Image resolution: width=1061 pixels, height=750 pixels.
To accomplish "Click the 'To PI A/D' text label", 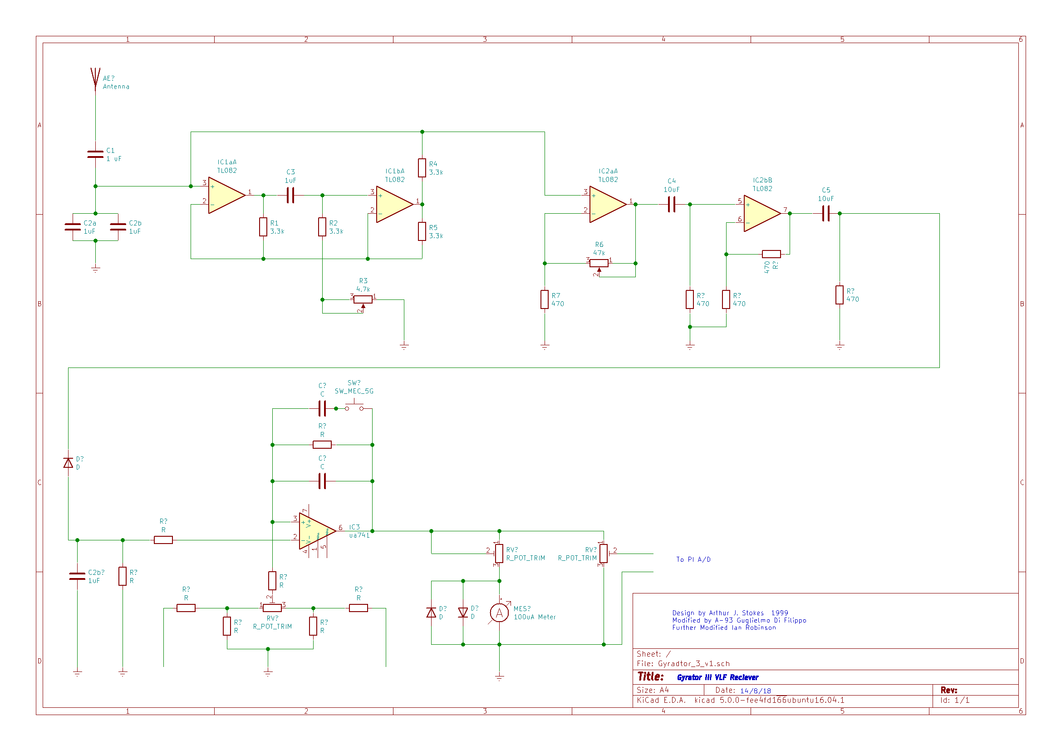I will point(693,559).
